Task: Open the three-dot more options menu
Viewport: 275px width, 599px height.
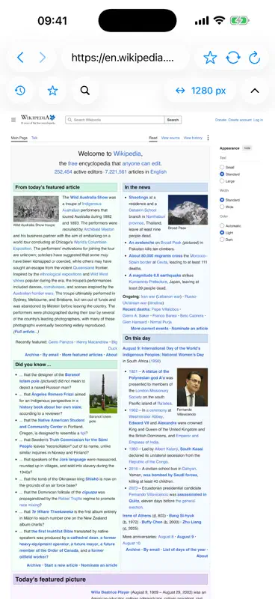Action: click(x=208, y=138)
